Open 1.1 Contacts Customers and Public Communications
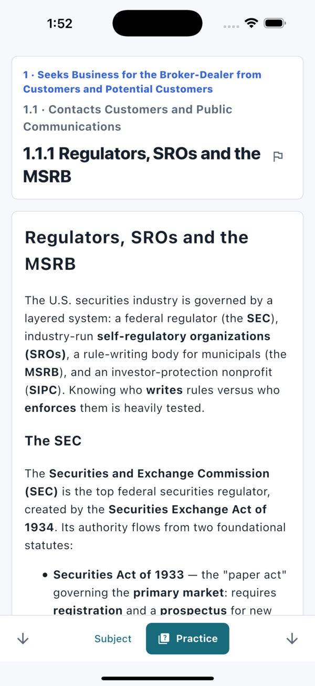 128,118
